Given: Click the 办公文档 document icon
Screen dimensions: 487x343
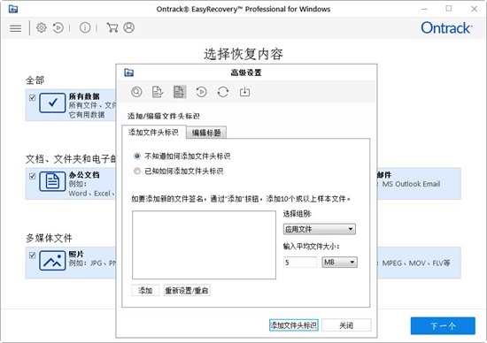Looking at the screenshot, I should 52,181.
